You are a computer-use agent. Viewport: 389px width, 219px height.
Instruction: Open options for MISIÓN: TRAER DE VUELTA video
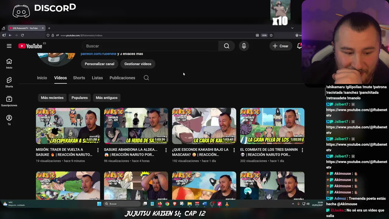(98, 150)
